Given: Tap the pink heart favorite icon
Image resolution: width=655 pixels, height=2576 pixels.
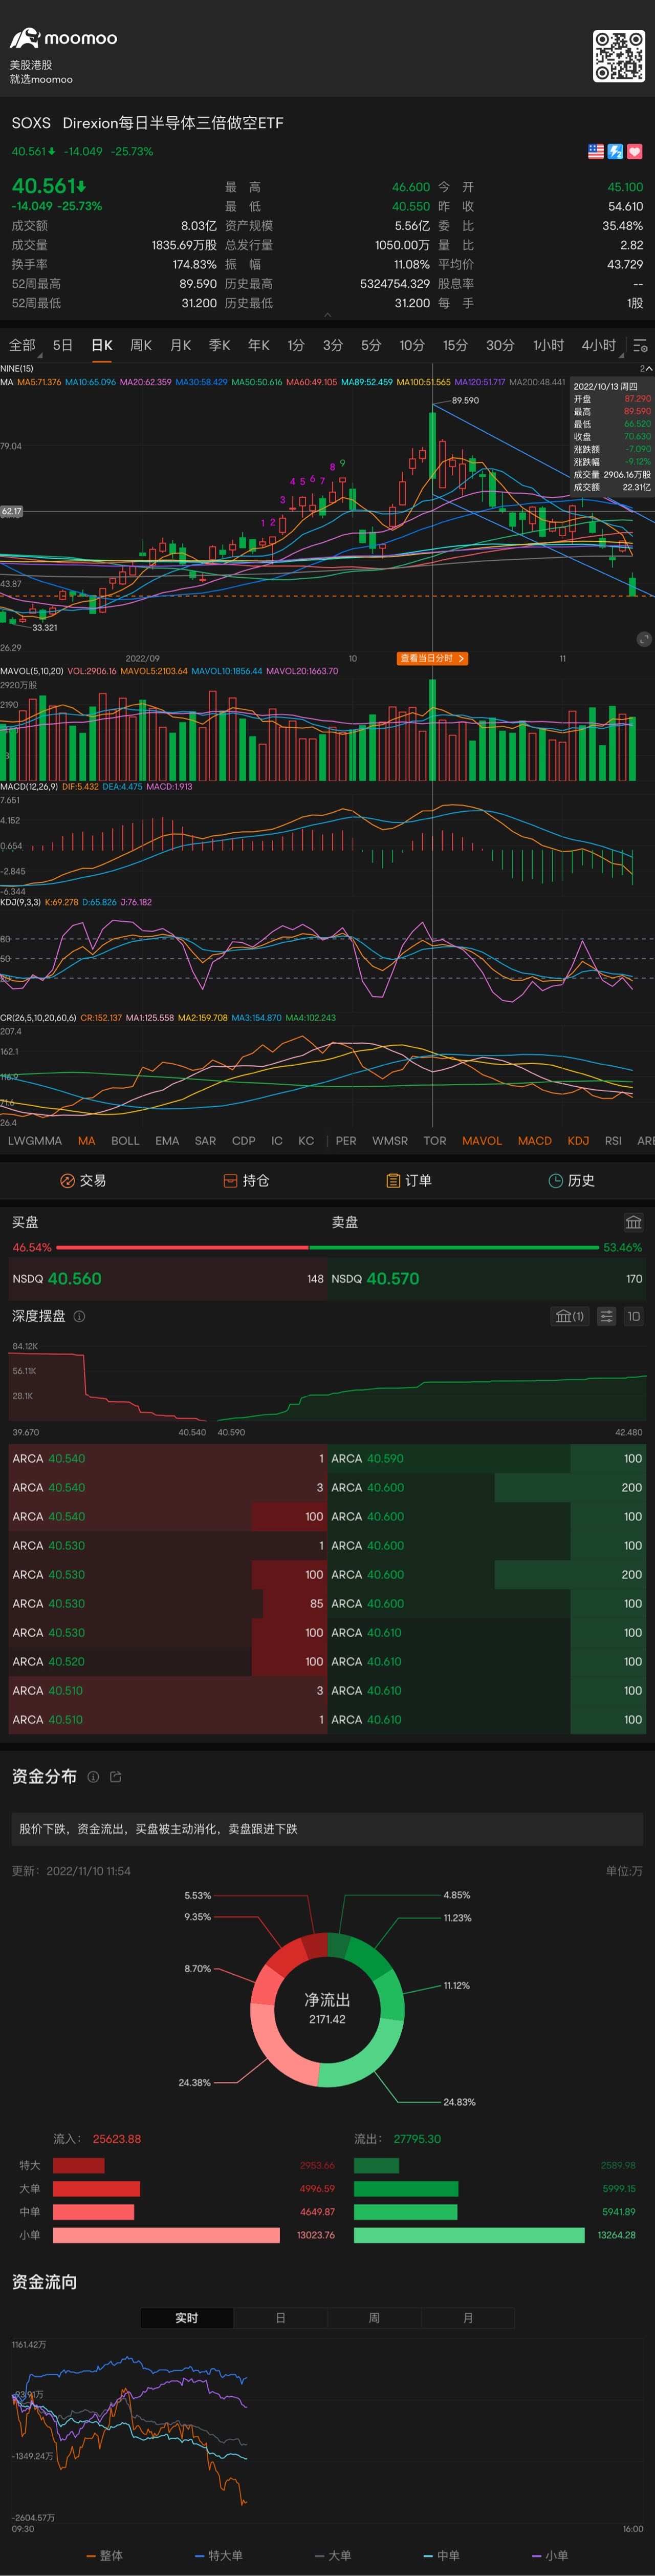Looking at the screenshot, I should coord(635,152).
